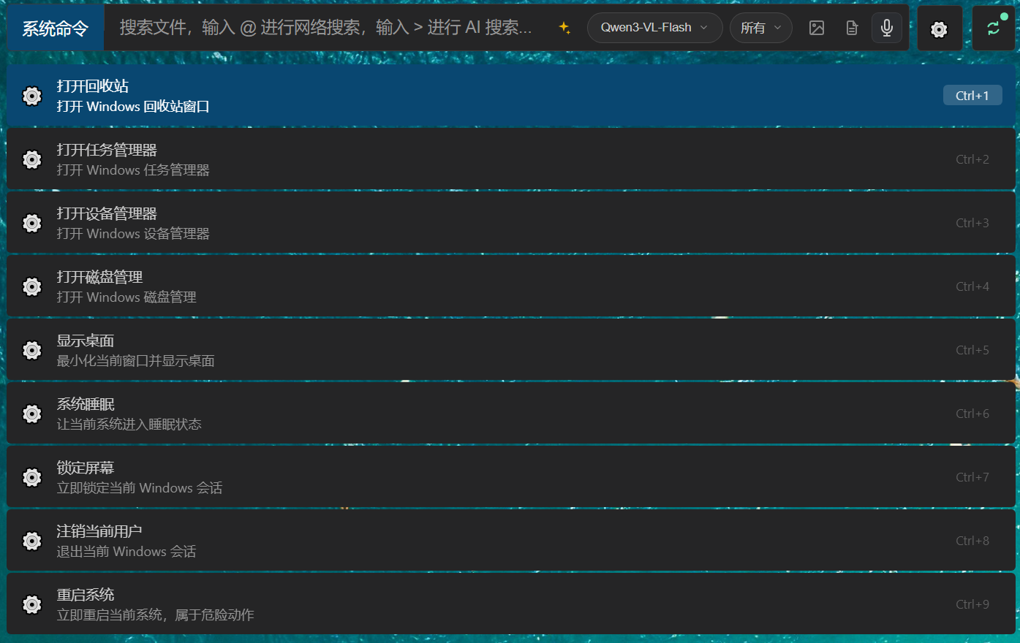
Task: Focus the 搜索文件 search input field
Action: click(x=327, y=28)
